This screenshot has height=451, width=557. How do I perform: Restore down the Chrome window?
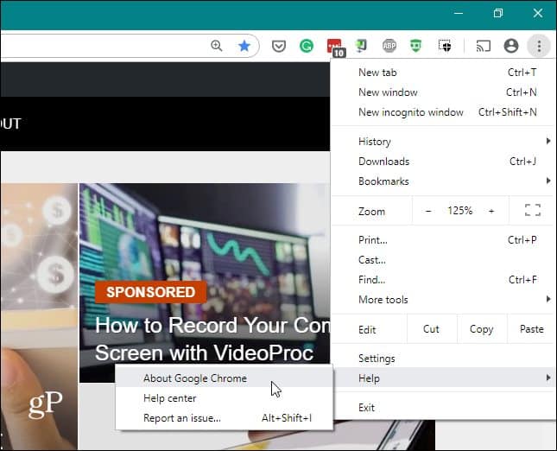tap(498, 14)
